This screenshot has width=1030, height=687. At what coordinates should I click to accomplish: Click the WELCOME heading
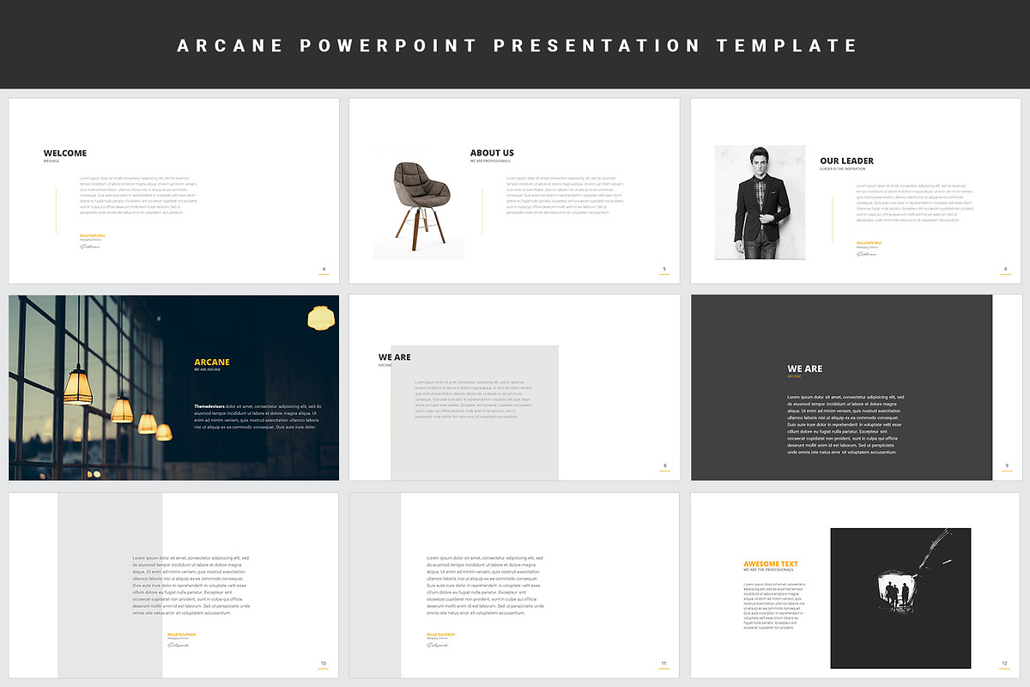tap(64, 153)
